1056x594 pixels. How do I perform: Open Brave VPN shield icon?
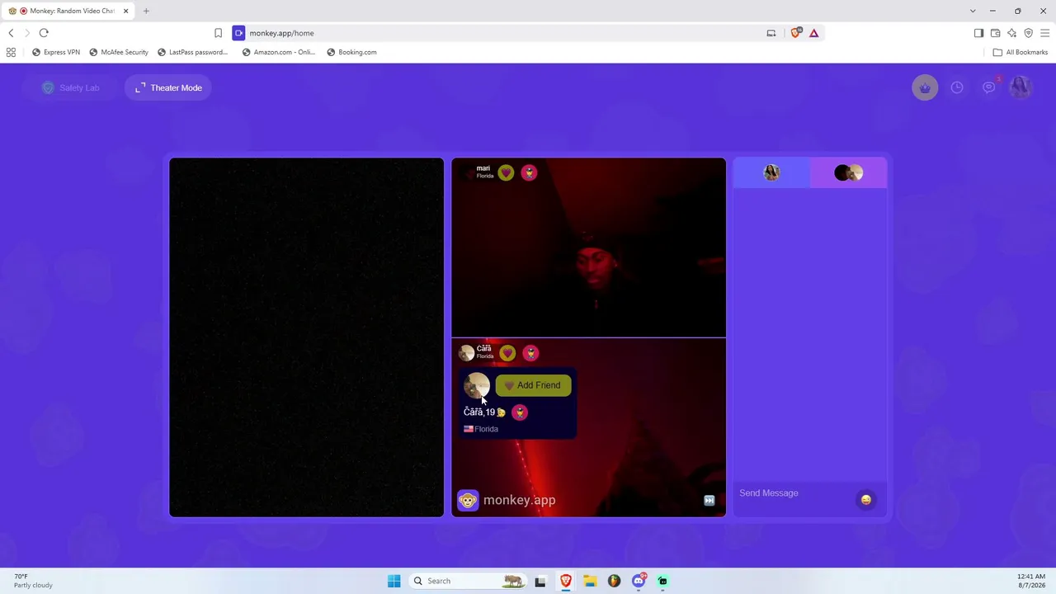1028,33
